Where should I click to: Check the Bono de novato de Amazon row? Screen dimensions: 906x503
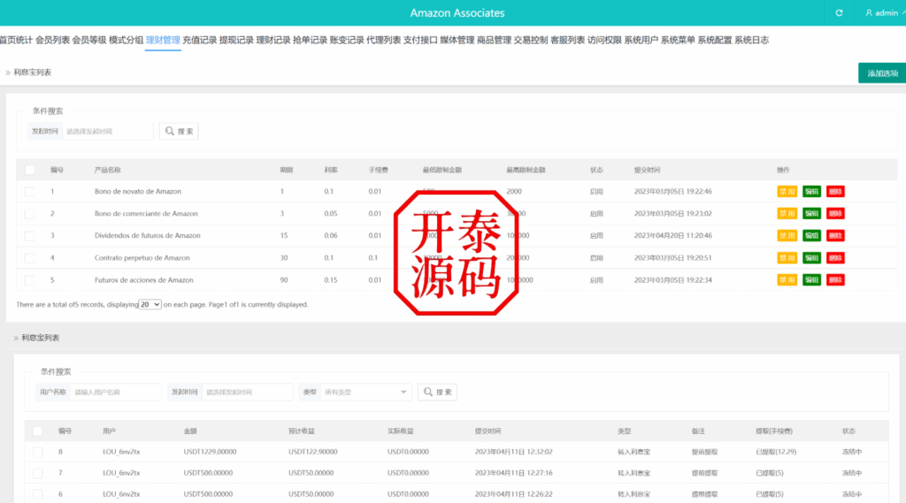point(29,192)
